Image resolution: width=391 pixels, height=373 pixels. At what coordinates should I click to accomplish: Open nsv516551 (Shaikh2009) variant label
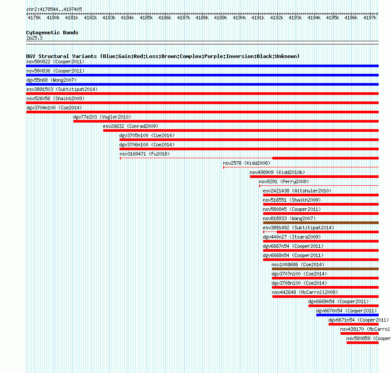(x=292, y=200)
